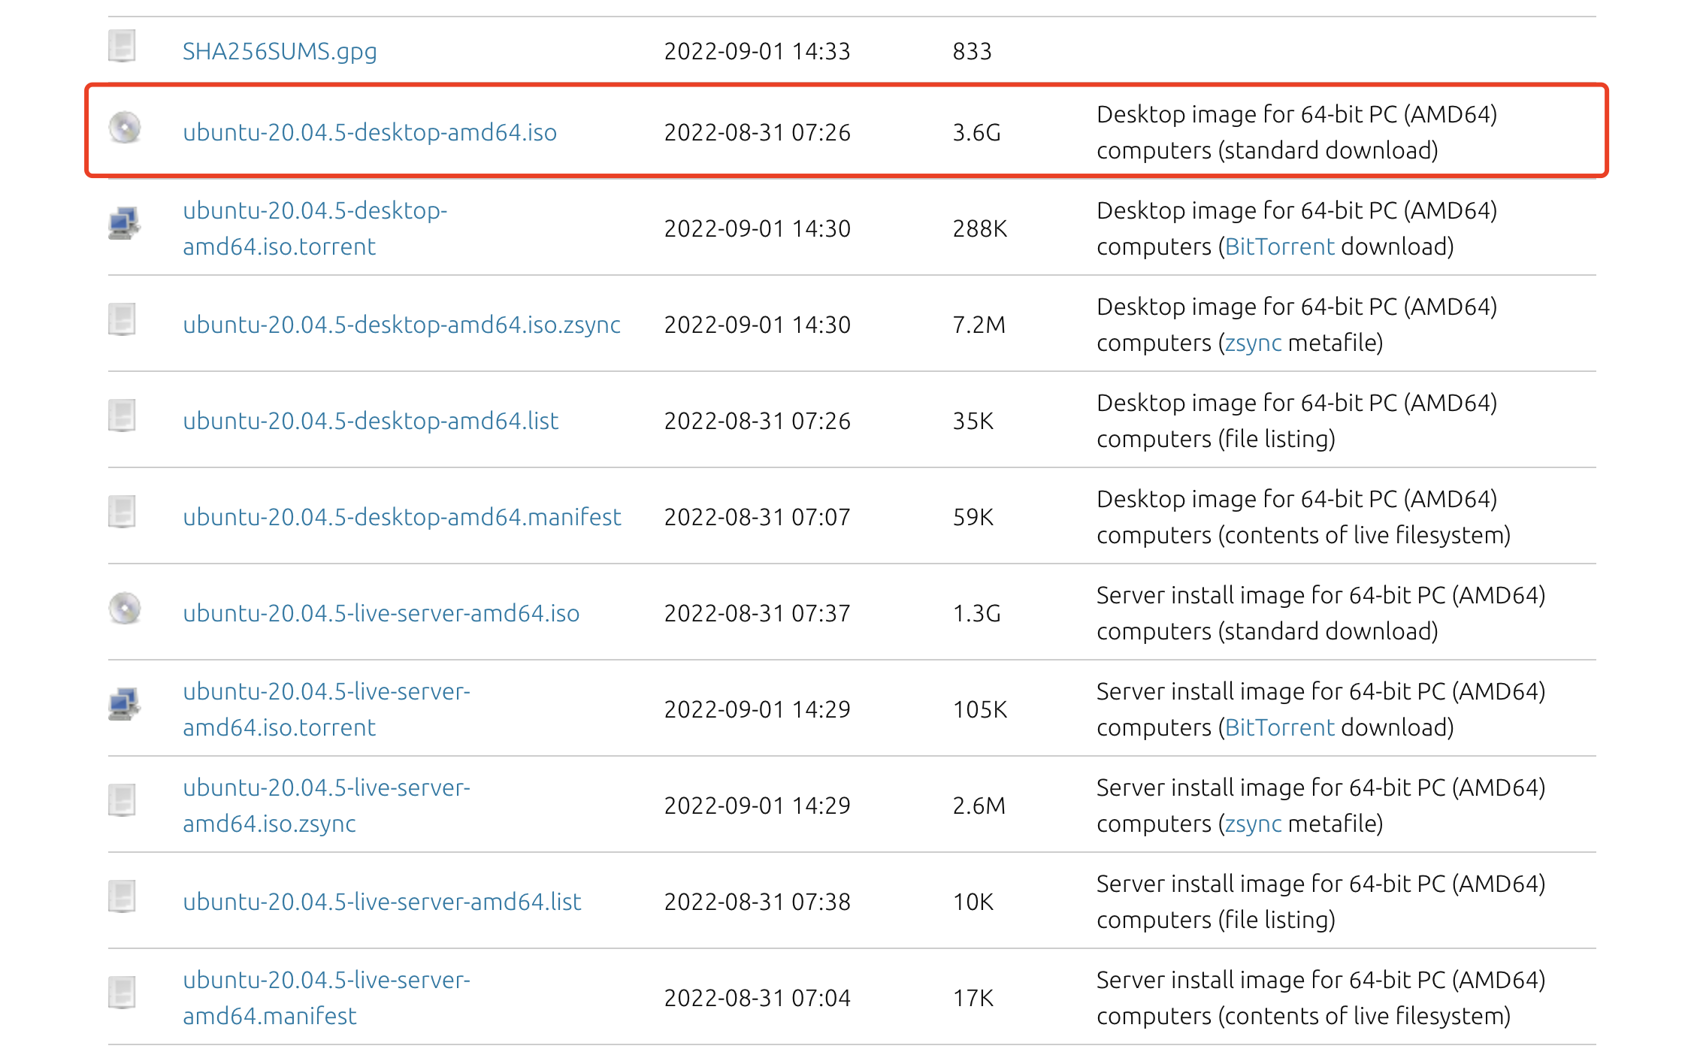Click the disc icon for live-server-amd64.iso
Viewport: 1691px width, 1061px height.
[125, 608]
